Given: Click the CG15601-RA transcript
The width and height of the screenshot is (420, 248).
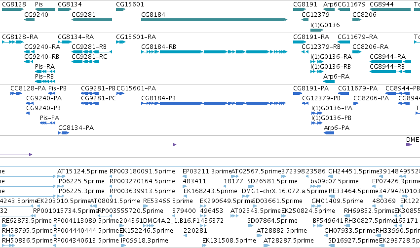Looking at the screenshot, I should pyautogui.click(x=120, y=42).
